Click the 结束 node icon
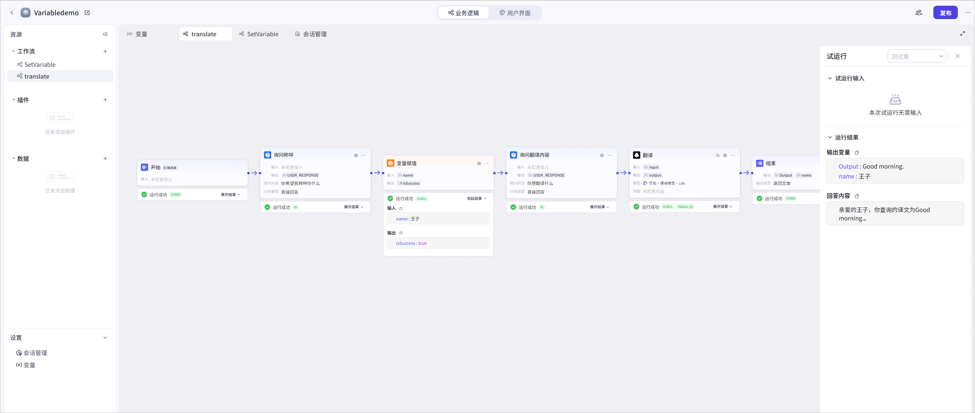The height and width of the screenshot is (413, 975). 760,163
